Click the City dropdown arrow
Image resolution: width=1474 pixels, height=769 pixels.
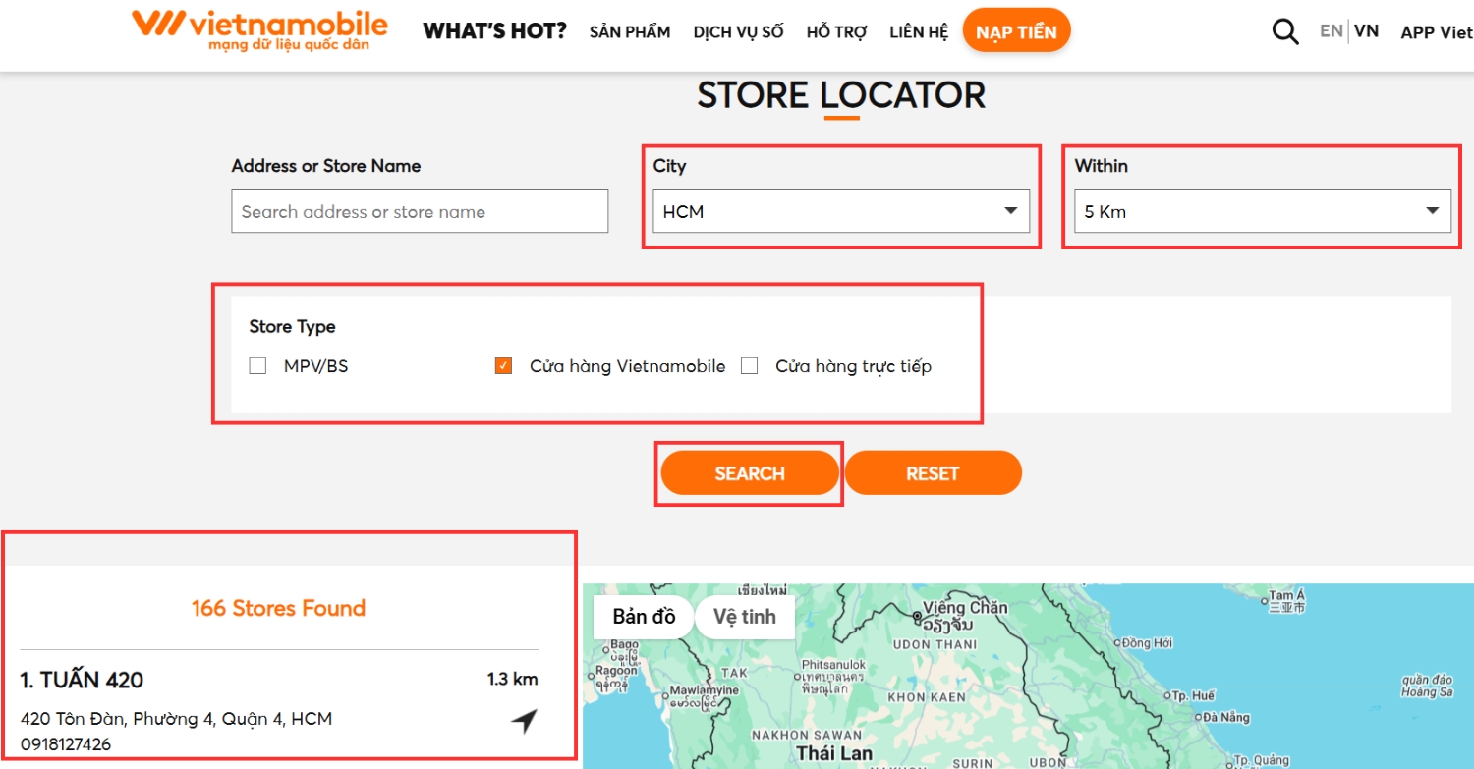(x=1010, y=211)
